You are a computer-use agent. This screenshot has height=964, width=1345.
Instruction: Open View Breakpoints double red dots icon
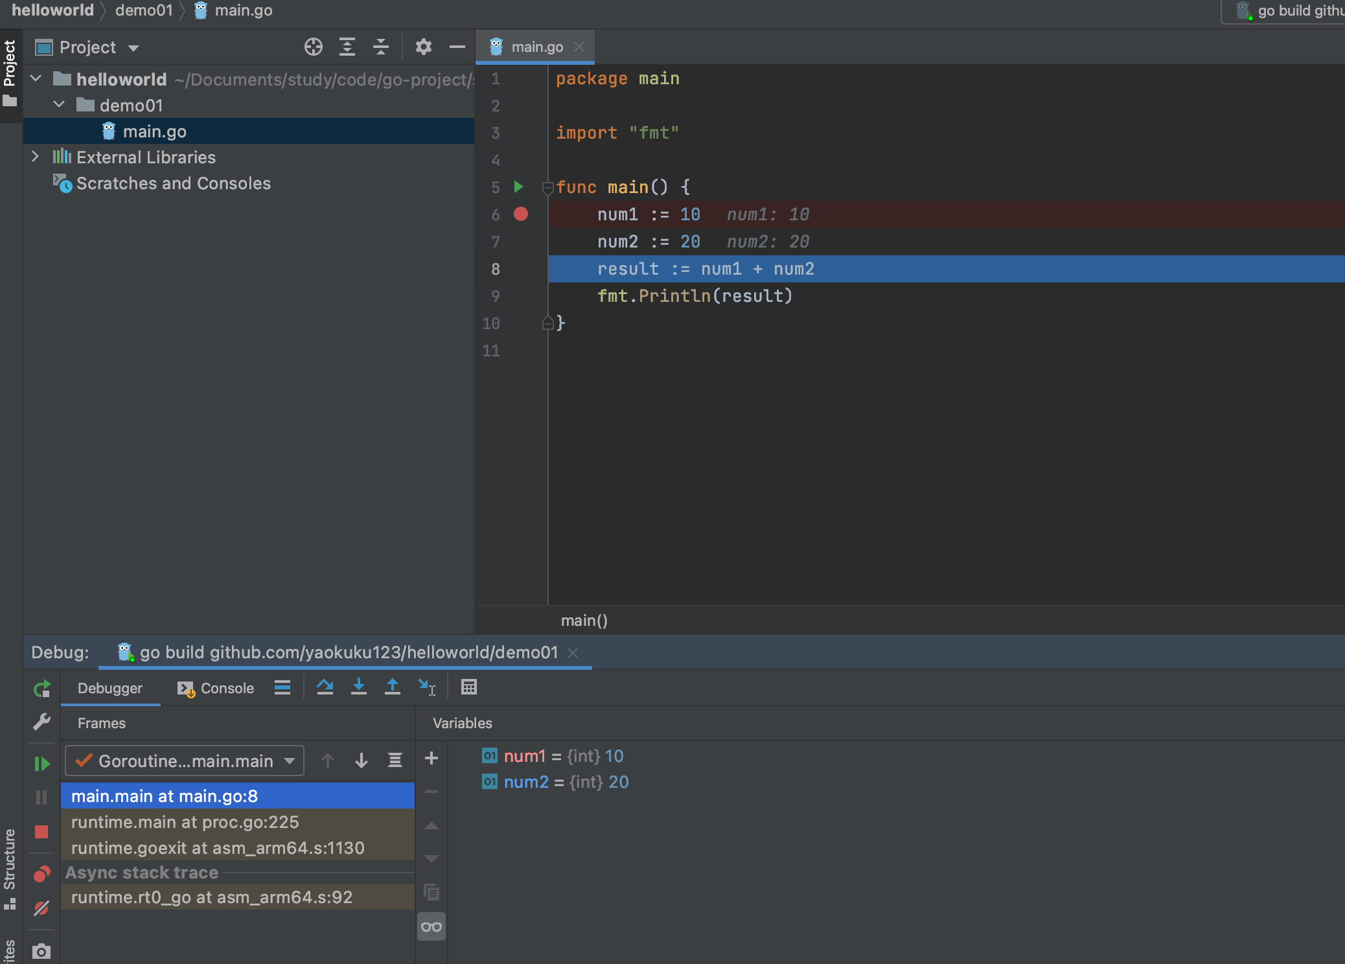[41, 875]
